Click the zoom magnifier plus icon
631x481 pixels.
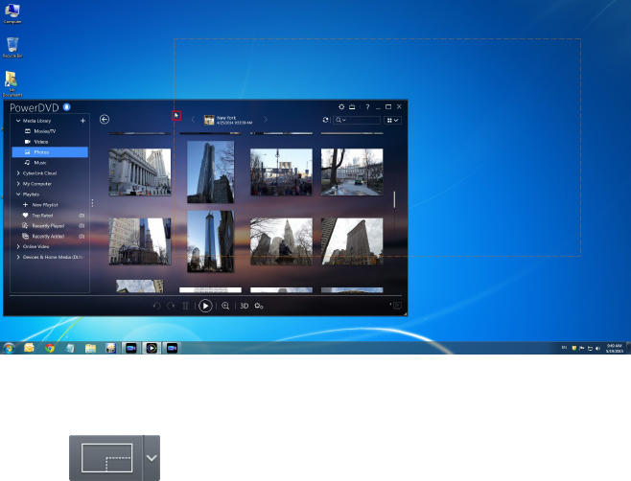[x=225, y=306]
